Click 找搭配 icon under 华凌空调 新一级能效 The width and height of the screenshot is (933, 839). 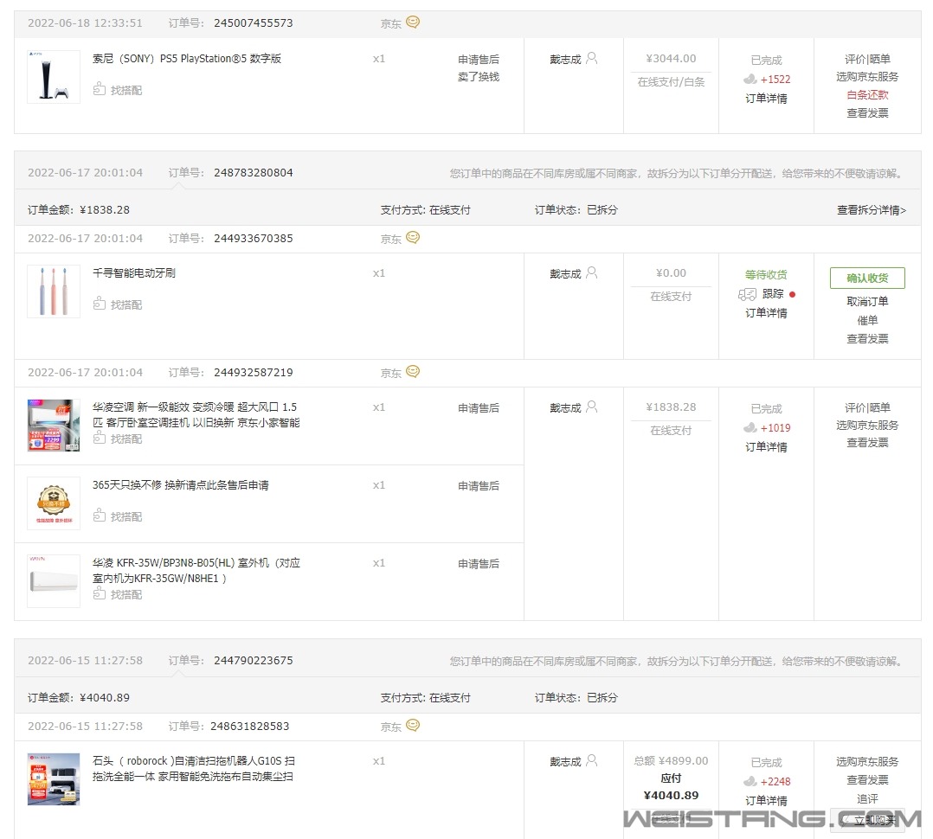[x=100, y=439]
